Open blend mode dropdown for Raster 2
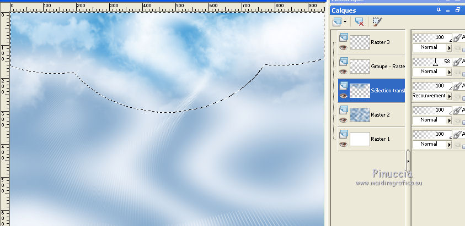Image resolution: width=465 pixels, height=226 pixels. tap(449, 120)
